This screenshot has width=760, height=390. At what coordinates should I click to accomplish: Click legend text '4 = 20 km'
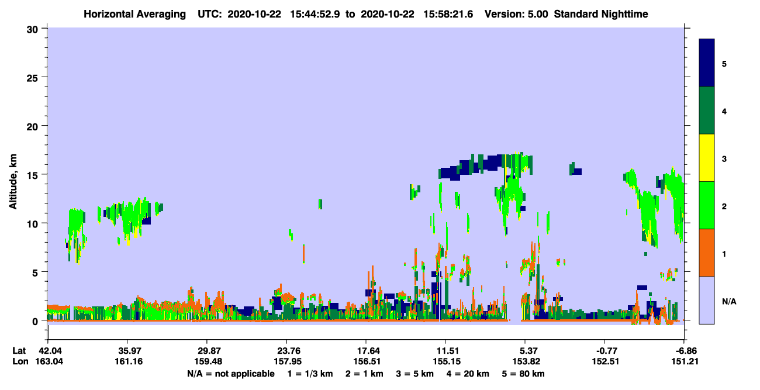(x=468, y=374)
